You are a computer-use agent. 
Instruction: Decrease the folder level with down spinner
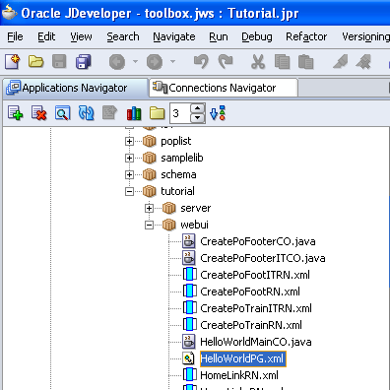pyautogui.click(x=198, y=118)
